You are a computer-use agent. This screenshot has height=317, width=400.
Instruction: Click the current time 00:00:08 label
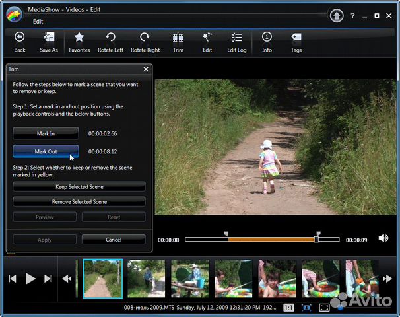tap(168, 240)
